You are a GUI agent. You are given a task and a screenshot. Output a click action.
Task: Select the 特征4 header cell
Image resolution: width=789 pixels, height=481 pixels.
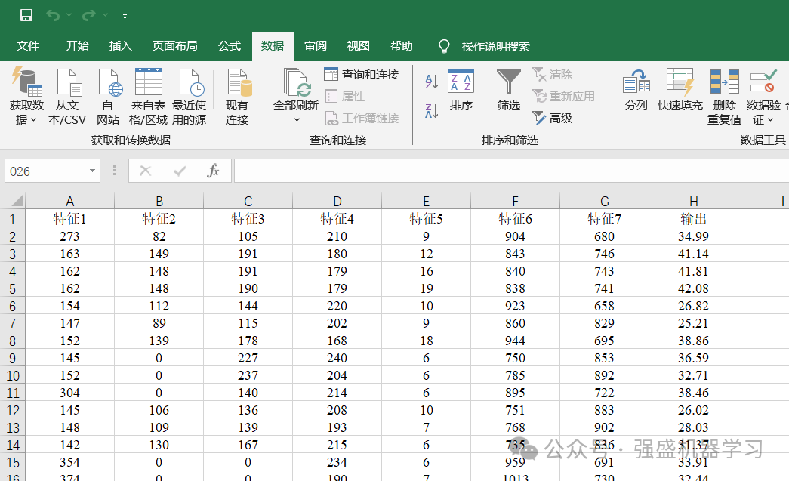pos(337,218)
